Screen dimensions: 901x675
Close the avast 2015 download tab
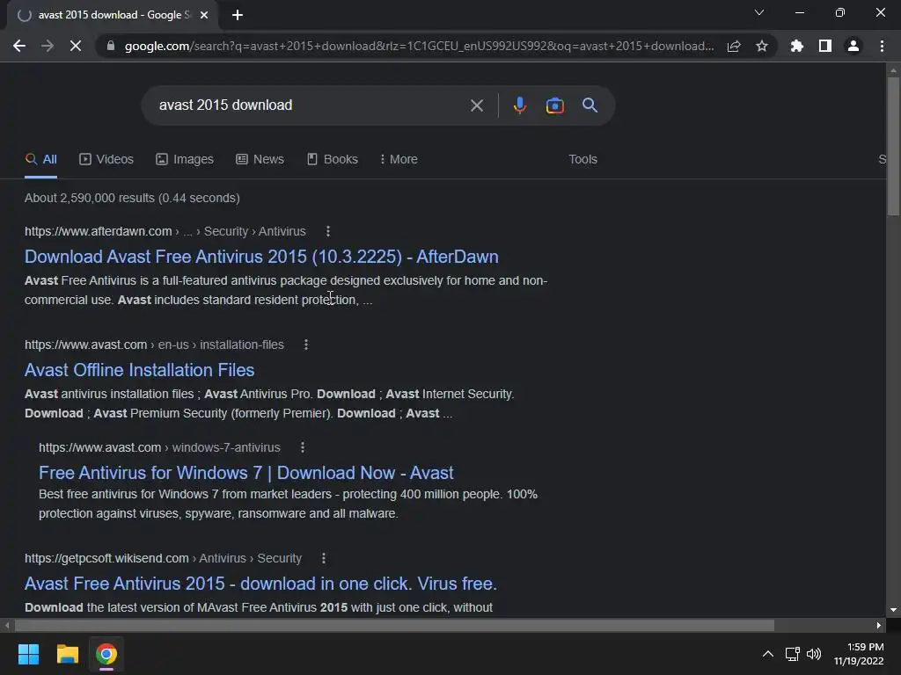[x=204, y=15]
